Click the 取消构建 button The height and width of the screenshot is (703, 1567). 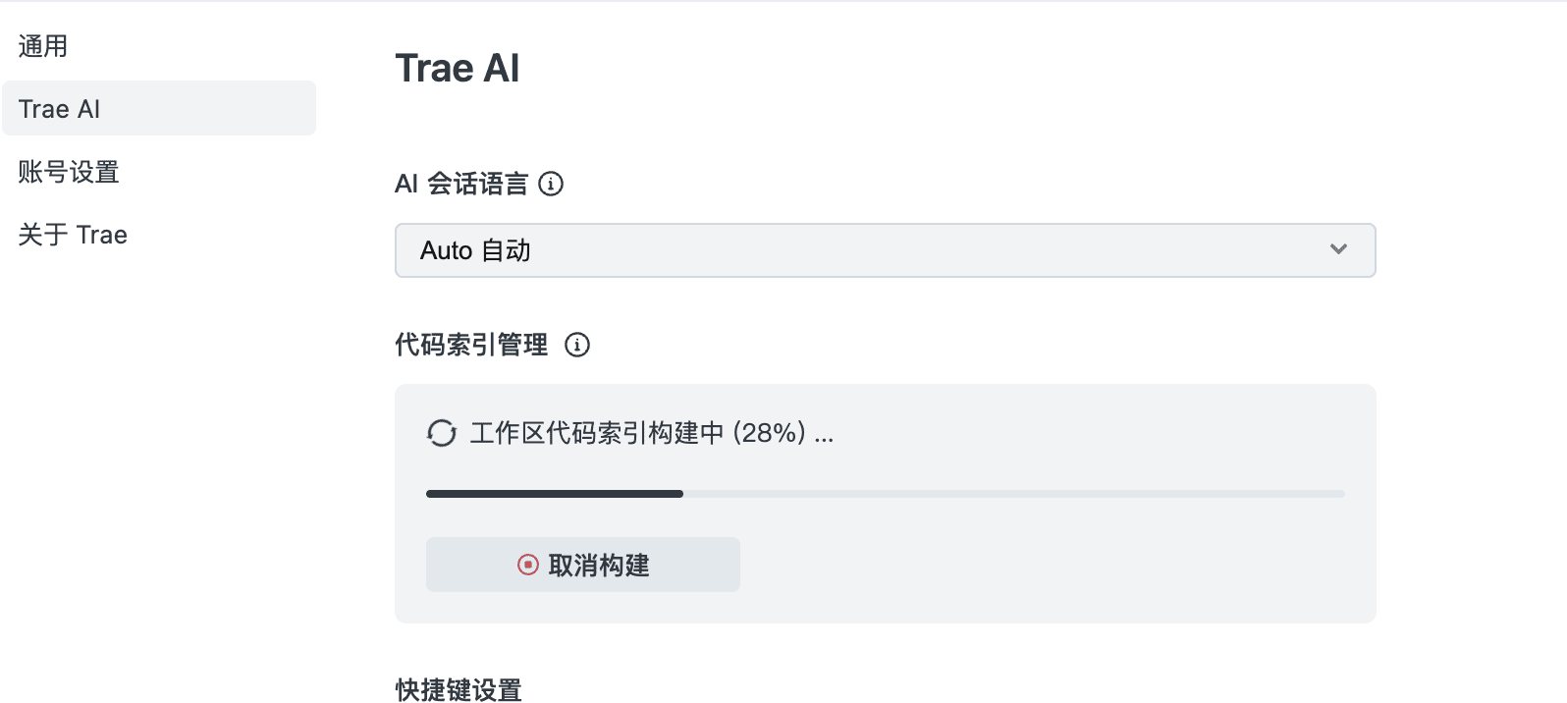tap(582, 565)
